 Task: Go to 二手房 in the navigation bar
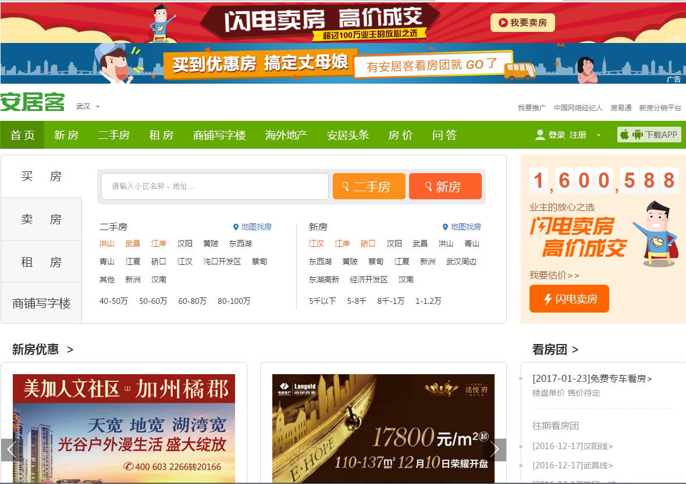pyautogui.click(x=113, y=135)
